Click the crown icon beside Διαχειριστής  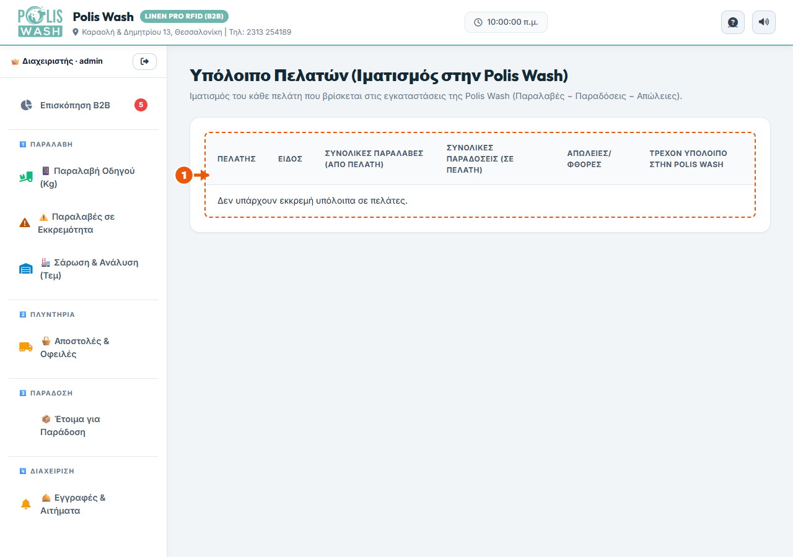[15, 62]
